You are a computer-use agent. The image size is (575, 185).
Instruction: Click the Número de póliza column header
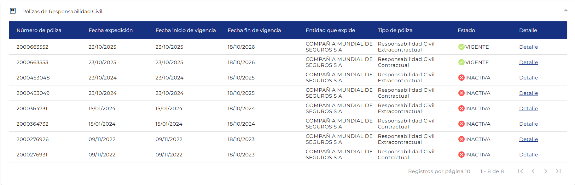click(x=39, y=30)
